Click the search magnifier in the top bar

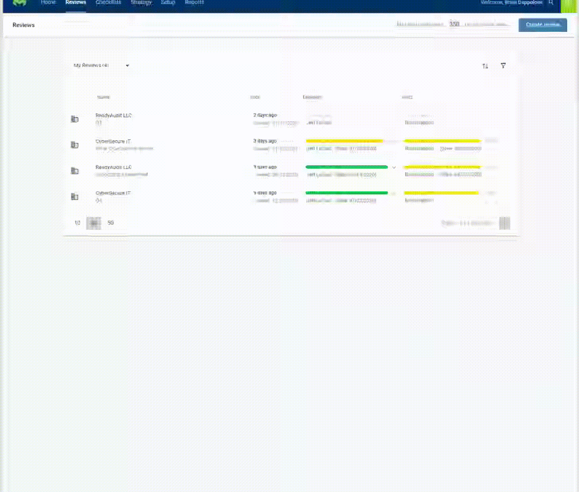[x=551, y=2]
